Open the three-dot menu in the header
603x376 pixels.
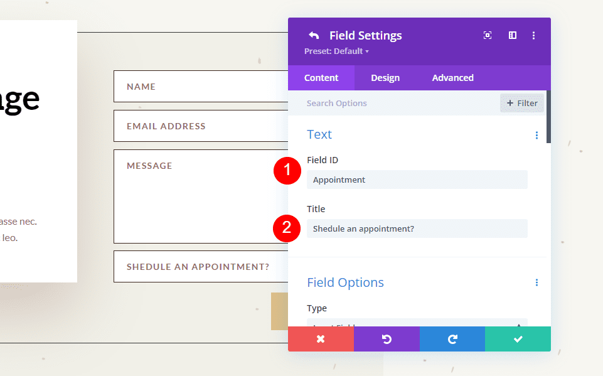[x=534, y=36]
